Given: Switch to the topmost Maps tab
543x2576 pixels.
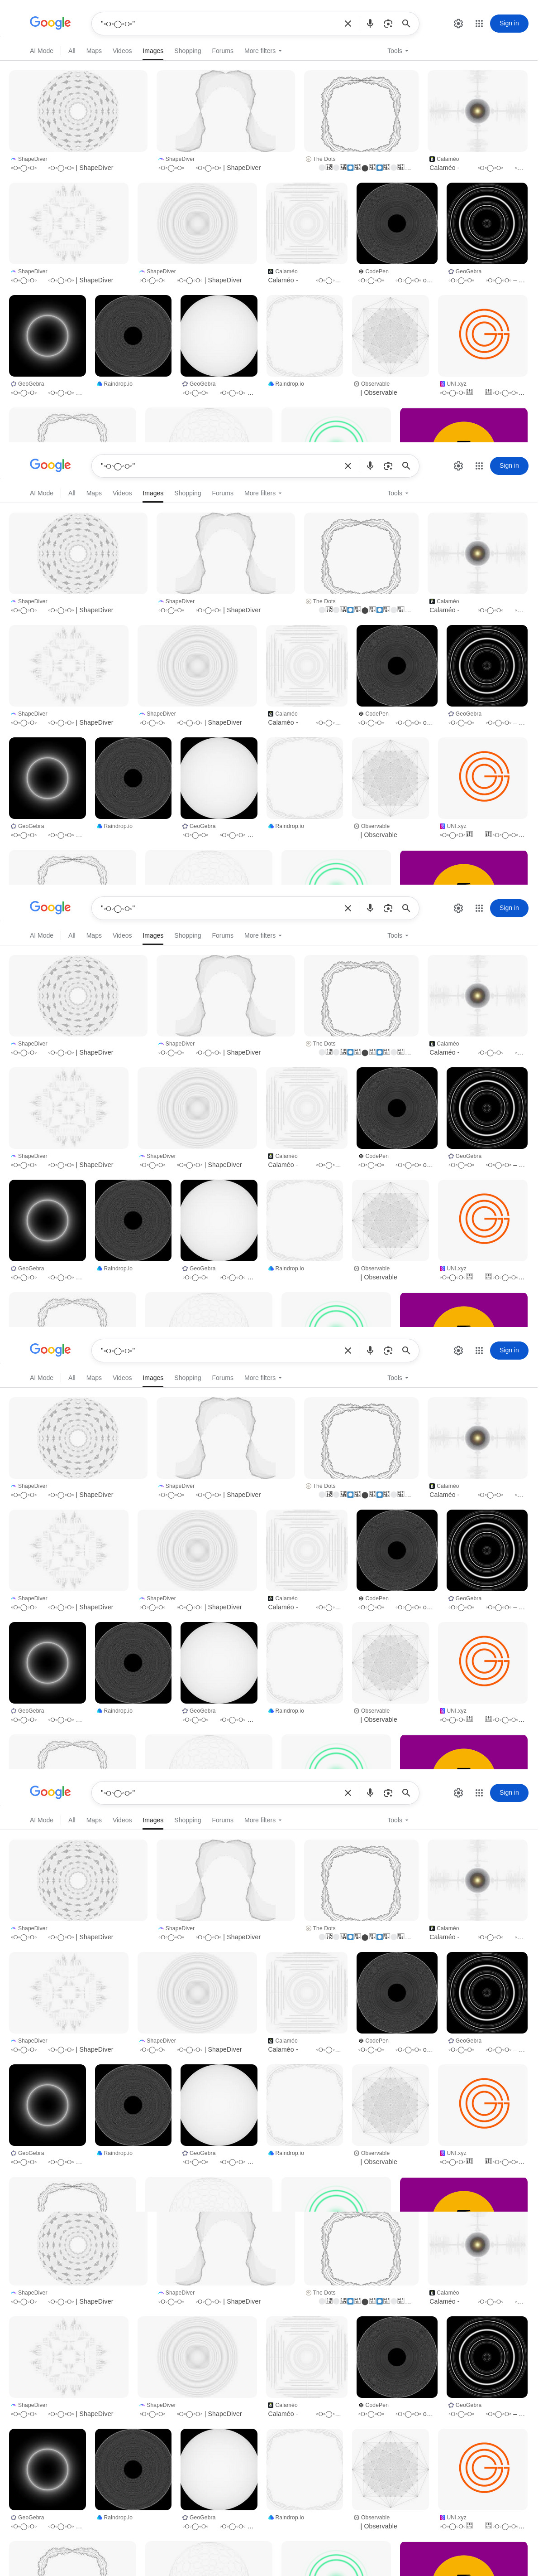Looking at the screenshot, I should pos(94,51).
